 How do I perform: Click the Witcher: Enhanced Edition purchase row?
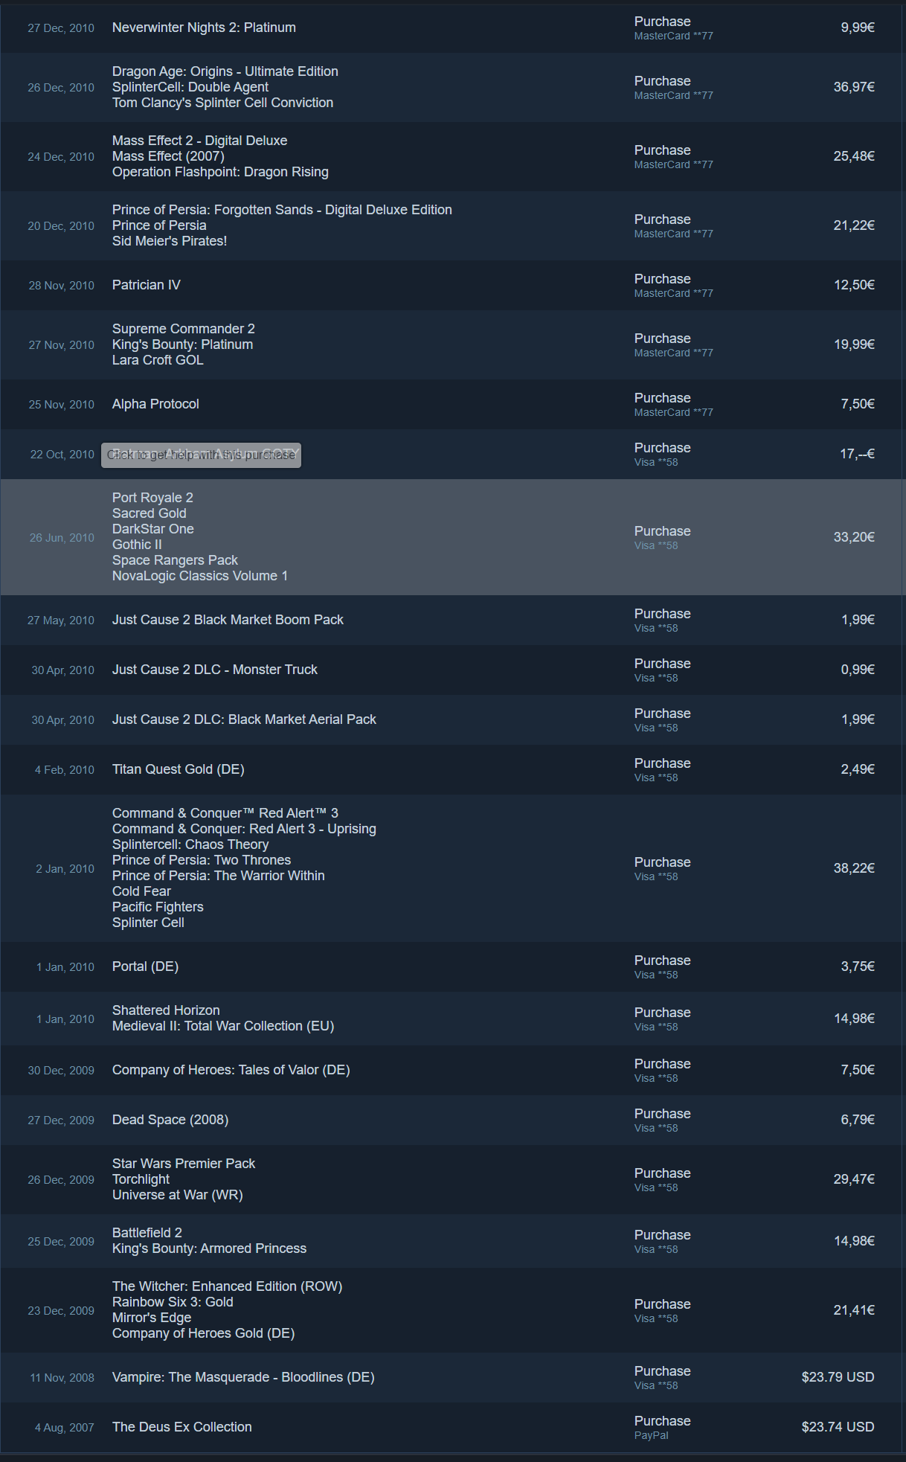452,1310
